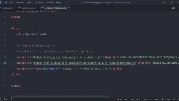Image resolution: width=179 pixels, height=101 pixels.
Task: Click the Optional JavaScript comment
Action: pos(36,45)
